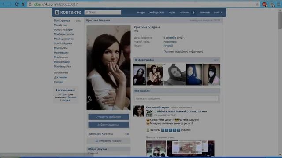Click выйти to log out
Viewport: 282px width, 158px height.
point(218,12)
